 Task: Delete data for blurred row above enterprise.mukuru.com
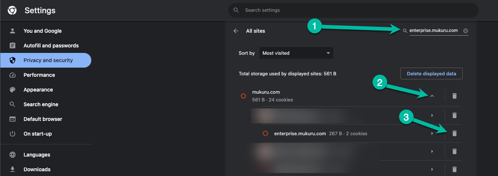(454, 115)
